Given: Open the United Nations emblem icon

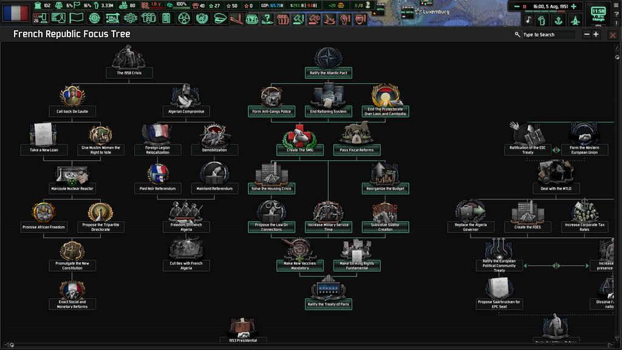Looking at the screenshot, I should (x=202, y=18).
